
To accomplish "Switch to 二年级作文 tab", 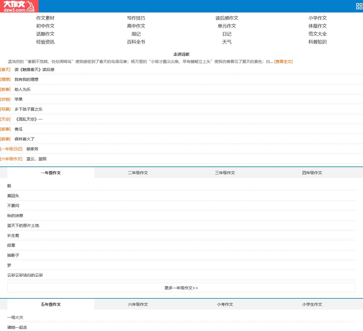I will pyautogui.click(x=138, y=173).
